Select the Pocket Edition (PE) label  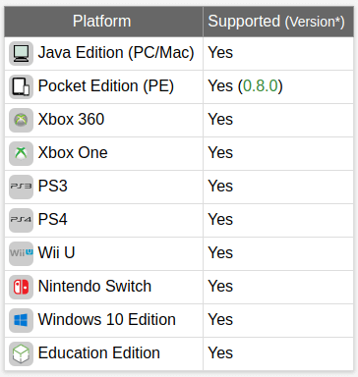click(106, 86)
